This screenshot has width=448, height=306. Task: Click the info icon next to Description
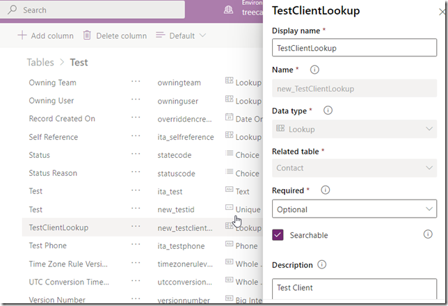click(x=321, y=265)
